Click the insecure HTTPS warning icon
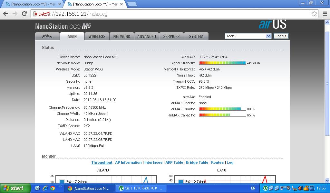 coord(35,14)
